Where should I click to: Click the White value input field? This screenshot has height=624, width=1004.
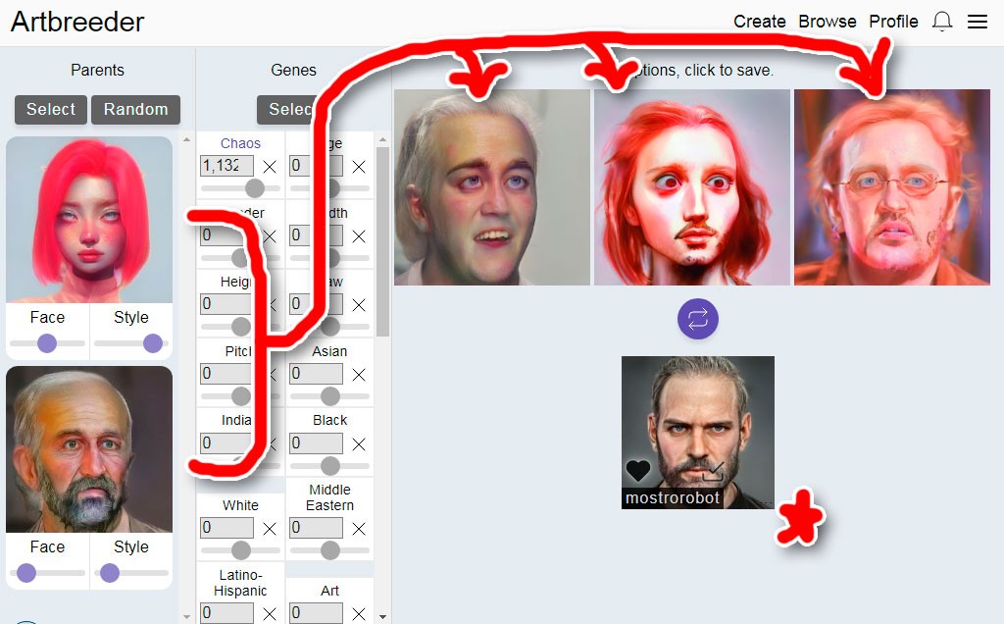coord(226,528)
